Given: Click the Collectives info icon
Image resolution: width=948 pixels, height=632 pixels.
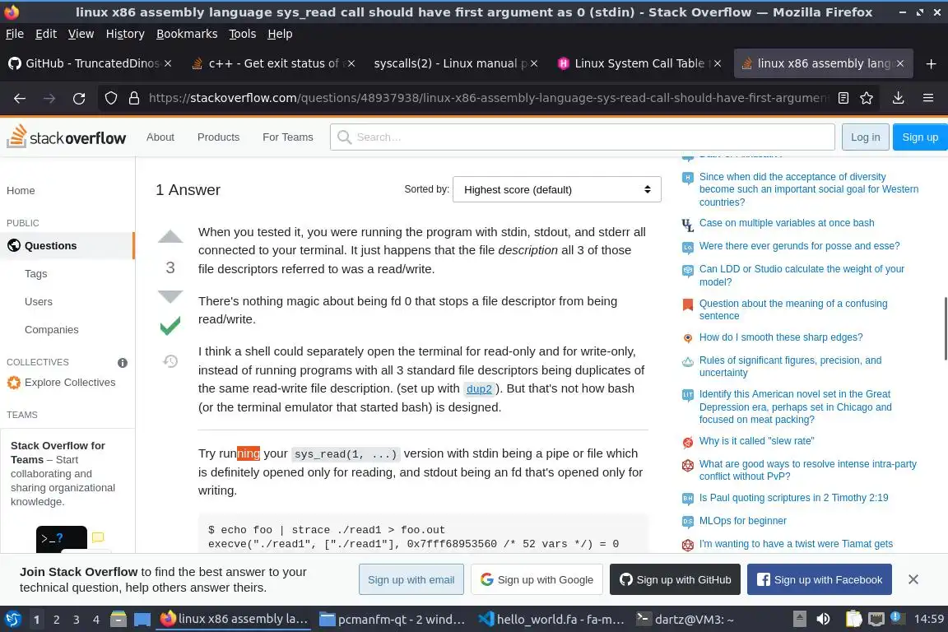Looking at the screenshot, I should [122, 363].
